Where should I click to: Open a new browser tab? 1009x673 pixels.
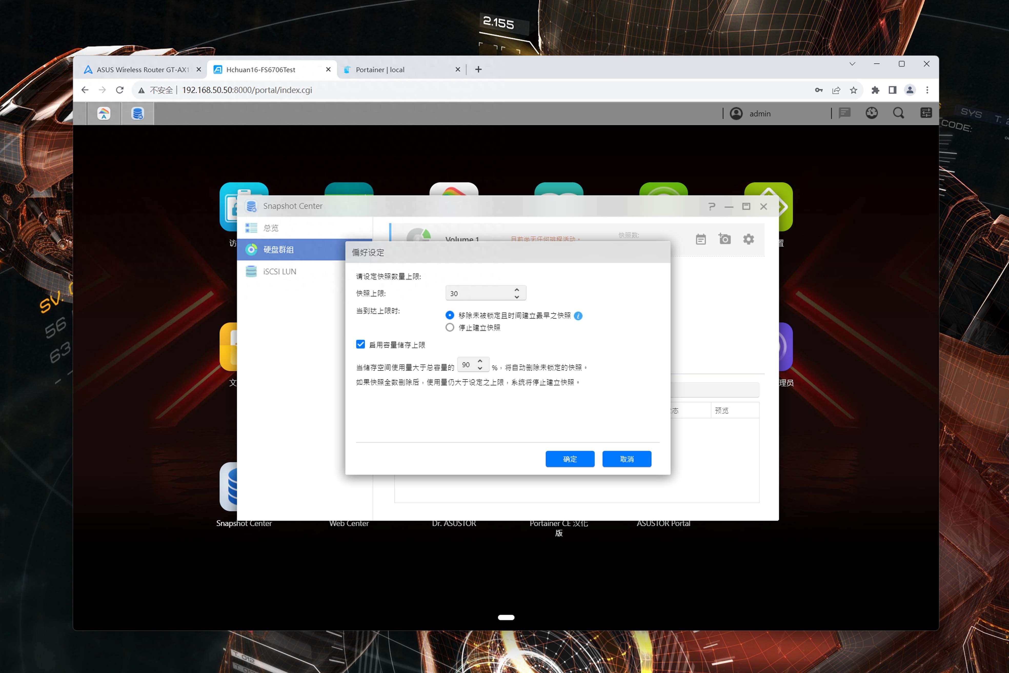pos(478,70)
